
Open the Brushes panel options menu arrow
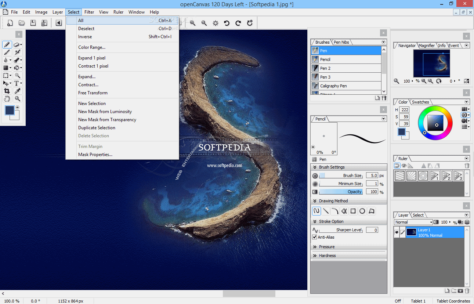click(384, 42)
